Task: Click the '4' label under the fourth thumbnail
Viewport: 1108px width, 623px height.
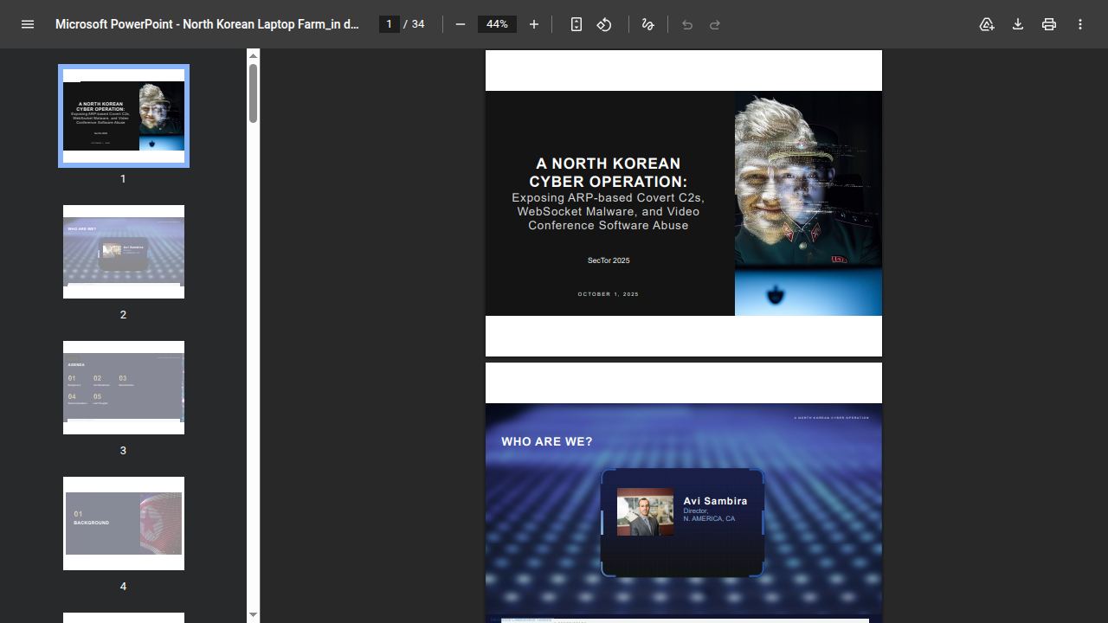Action: [123, 587]
